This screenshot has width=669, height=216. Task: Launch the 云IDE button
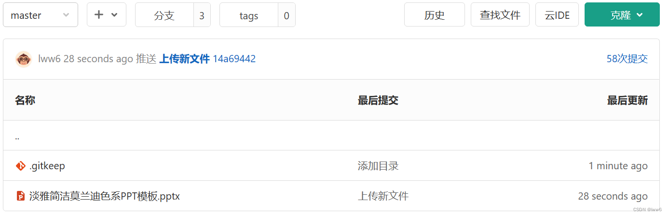pyautogui.click(x=557, y=15)
